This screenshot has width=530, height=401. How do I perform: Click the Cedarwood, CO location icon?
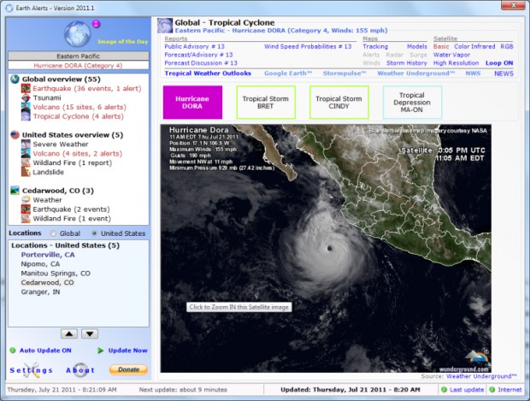pyautogui.click(x=15, y=191)
